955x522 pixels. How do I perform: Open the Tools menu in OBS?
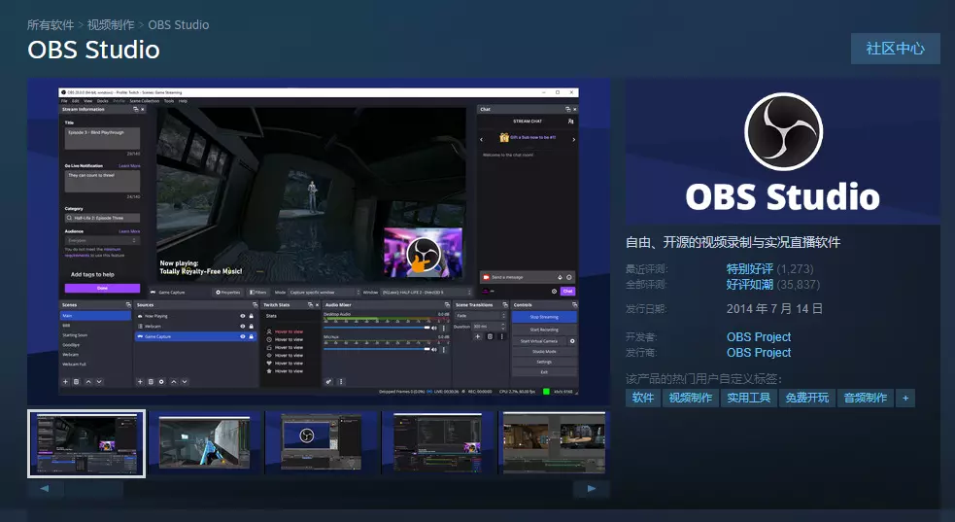click(169, 101)
